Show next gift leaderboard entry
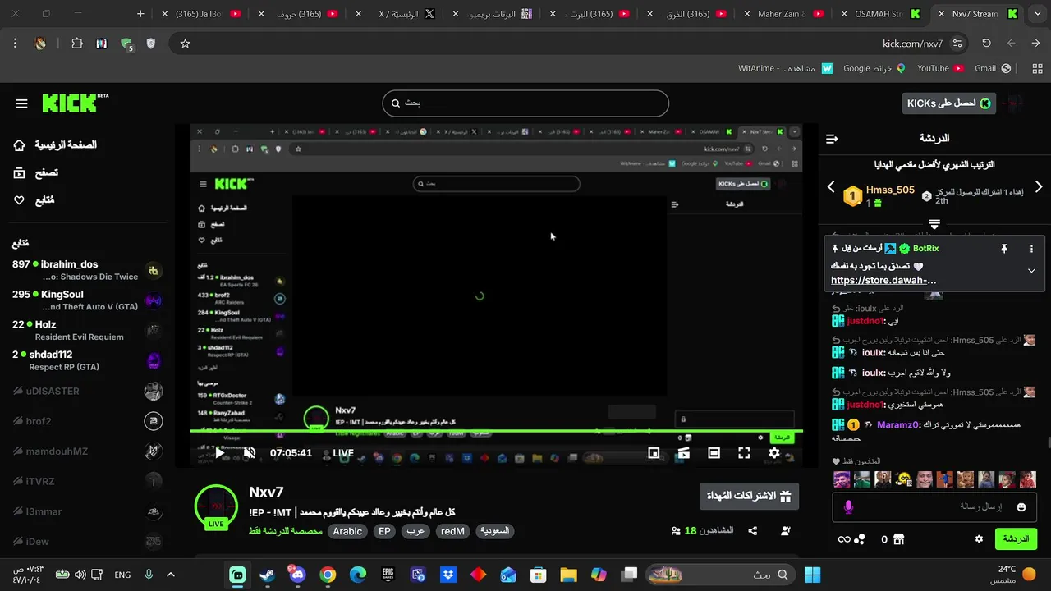This screenshot has height=591, width=1051. pos(1039,187)
